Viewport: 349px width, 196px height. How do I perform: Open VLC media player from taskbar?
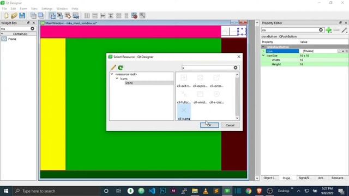click(206, 191)
